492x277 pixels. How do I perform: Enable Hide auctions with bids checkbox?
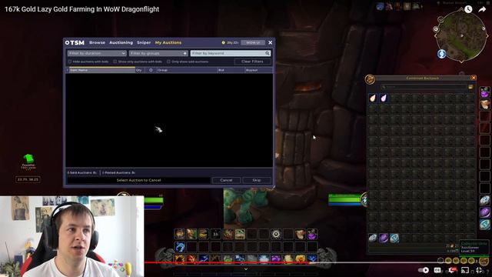70,62
